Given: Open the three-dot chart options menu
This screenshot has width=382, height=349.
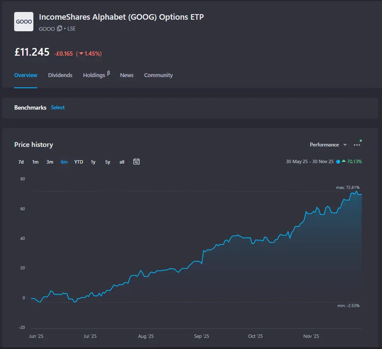Looking at the screenshot, I should coord(357,145).
